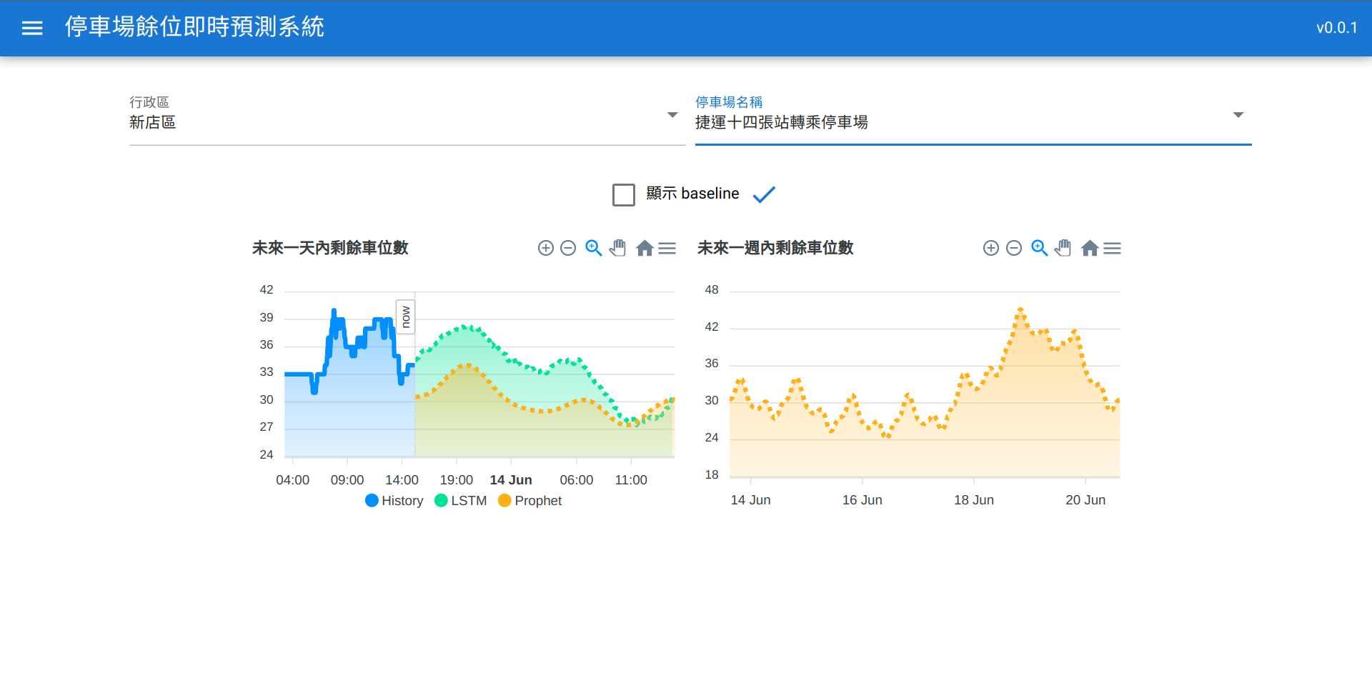Screen dimensions: 1372x683
Task: Toggle the LSTM series in the legend
Action: point(460,501)
